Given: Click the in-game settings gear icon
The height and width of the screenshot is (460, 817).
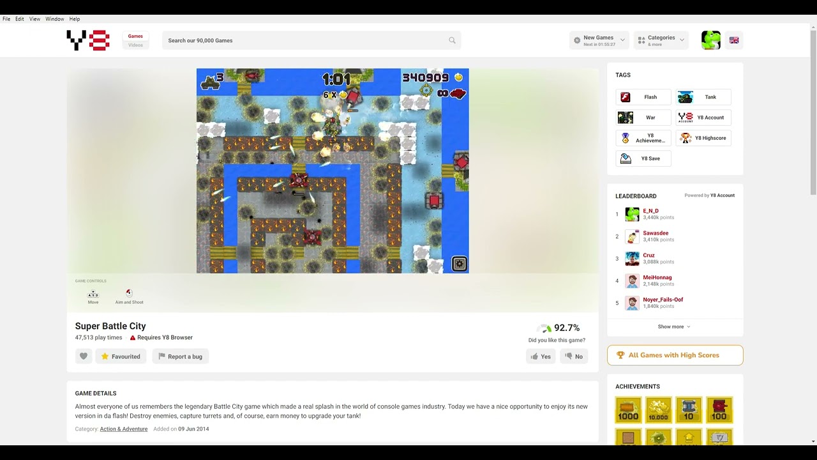Looking at the screenshot, I should tap(459, 264).
